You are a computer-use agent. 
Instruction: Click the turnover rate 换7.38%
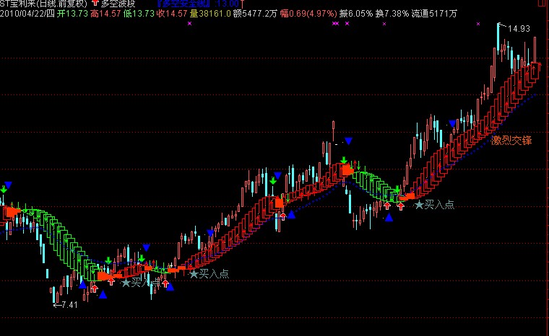[x=392, y=14]
